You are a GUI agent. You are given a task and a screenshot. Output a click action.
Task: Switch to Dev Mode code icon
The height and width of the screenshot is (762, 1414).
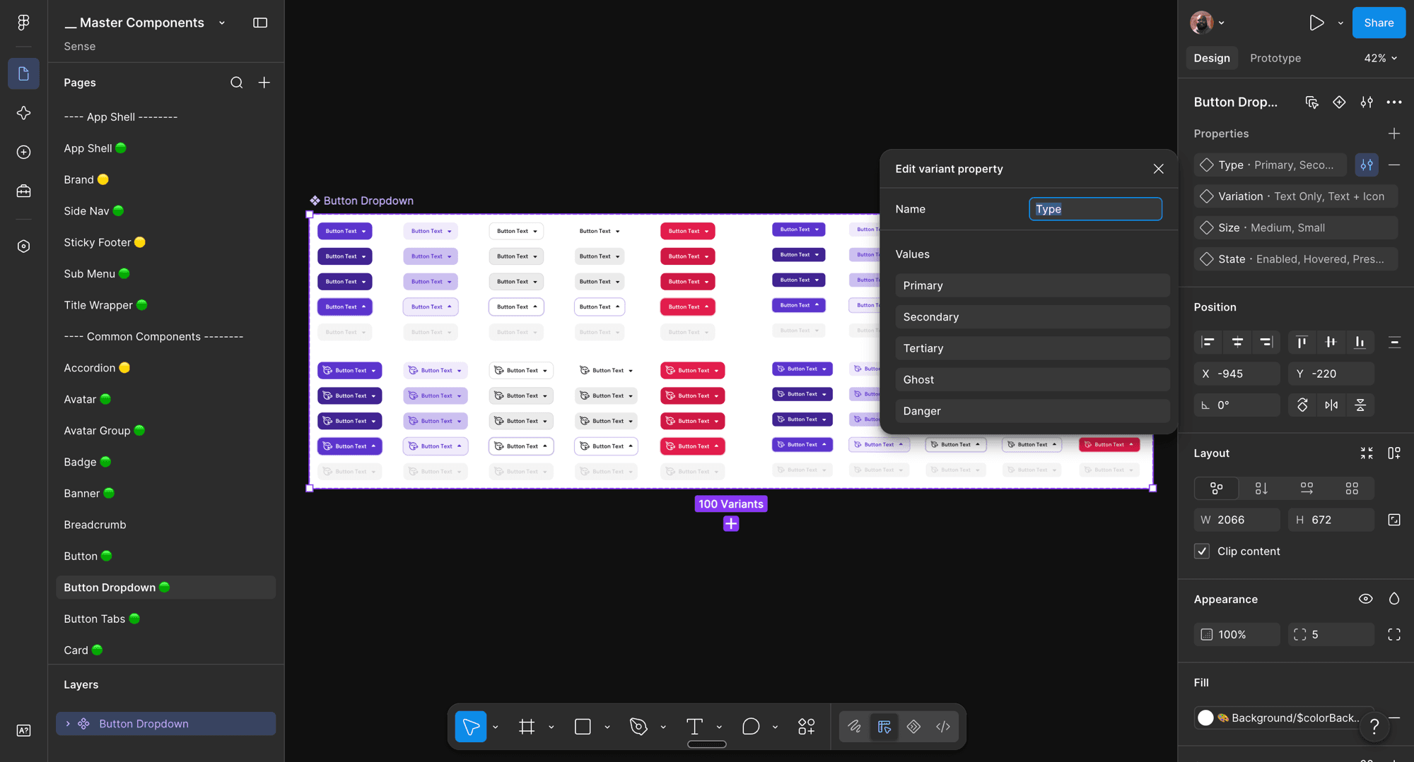(943, 727)
